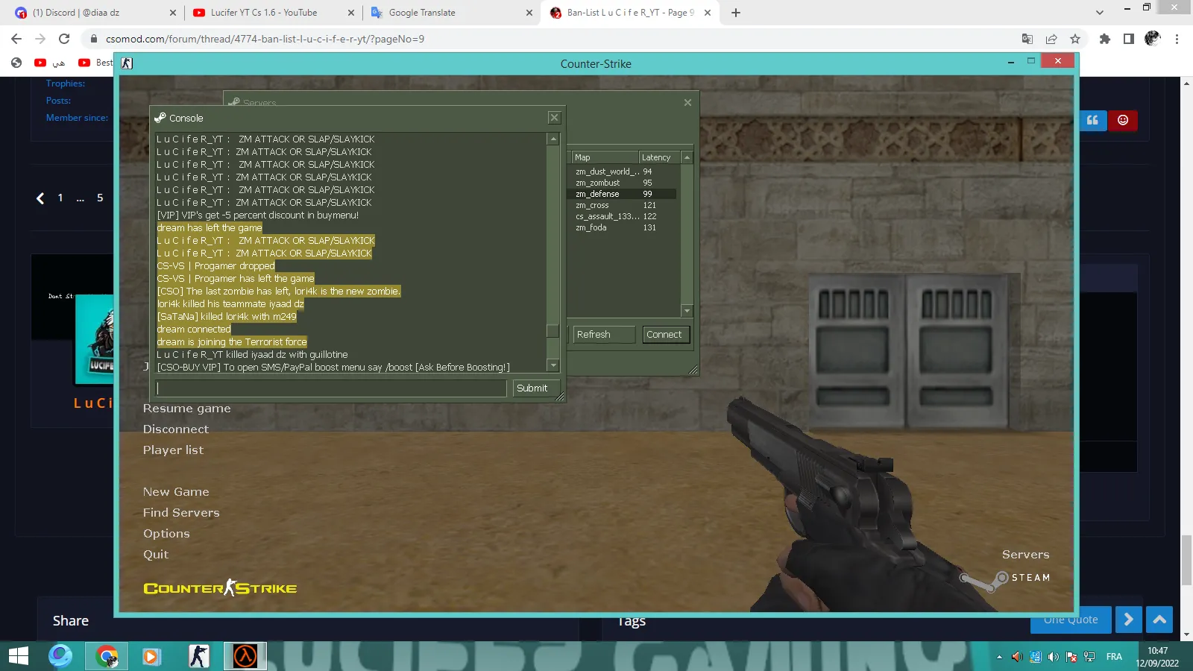Viewport: 1193px width, 671px height.
Task: Go back in the browser
Action: click(16, 39)
